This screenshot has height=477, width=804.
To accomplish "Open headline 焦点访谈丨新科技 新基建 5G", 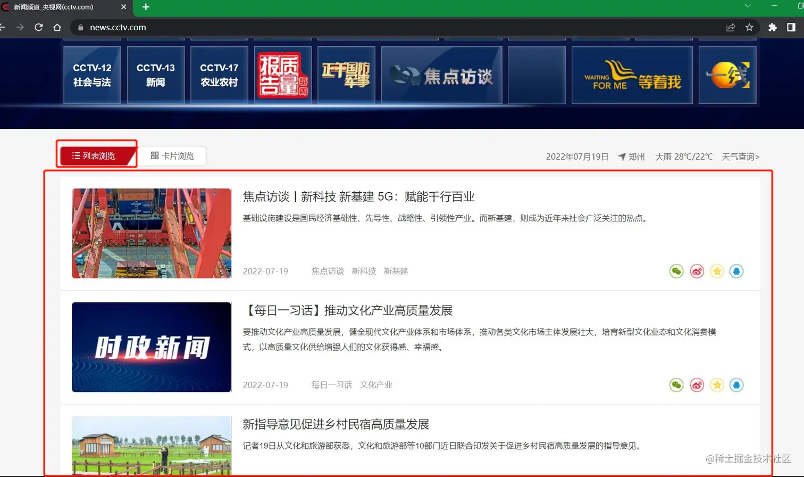I will tap(359, 196).
